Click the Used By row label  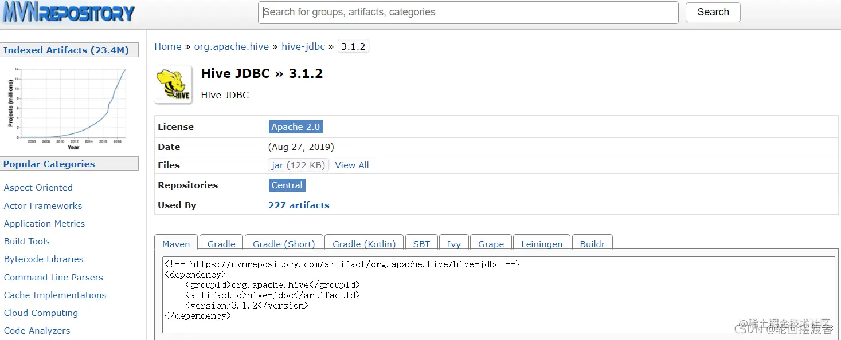177,205
